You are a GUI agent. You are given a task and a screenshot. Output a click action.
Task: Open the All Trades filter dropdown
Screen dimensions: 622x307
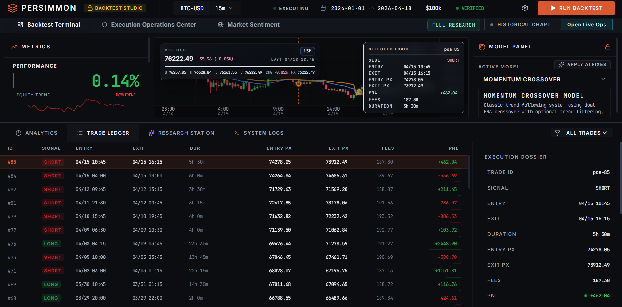[581, 133]
